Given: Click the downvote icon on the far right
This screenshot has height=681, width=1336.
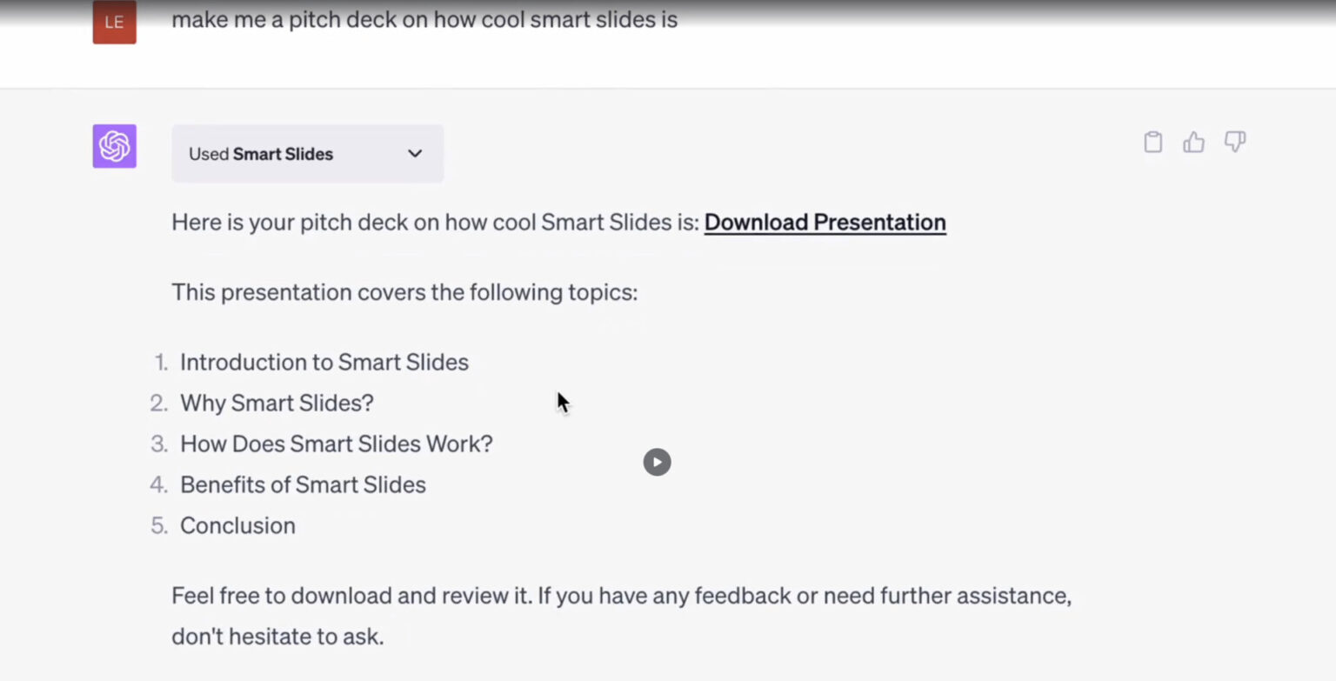Looking at the screenshot, I should [x=1235, y=142].
